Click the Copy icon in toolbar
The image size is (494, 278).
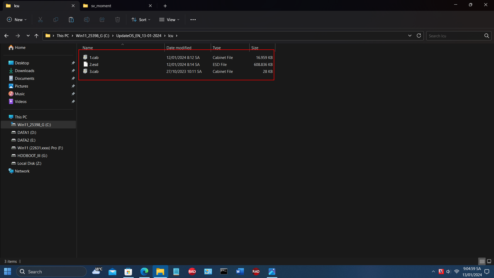[56, 20]
